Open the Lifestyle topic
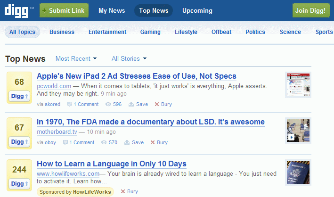 (x=186, y=32)
